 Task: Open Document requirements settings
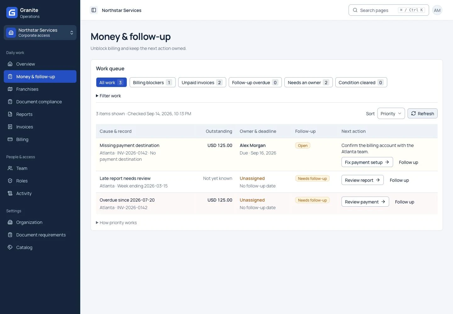[40, 235]
